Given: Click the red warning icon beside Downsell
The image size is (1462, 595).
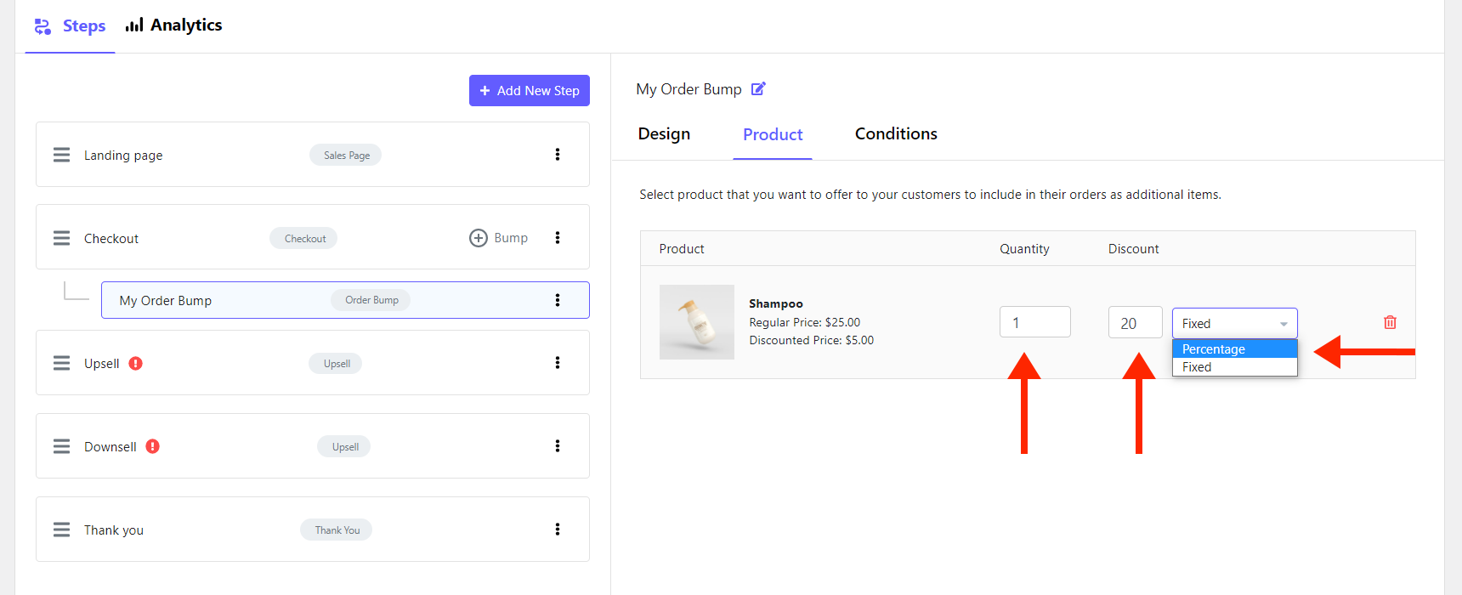Looking at the screenshot, I should coord(152,446).
